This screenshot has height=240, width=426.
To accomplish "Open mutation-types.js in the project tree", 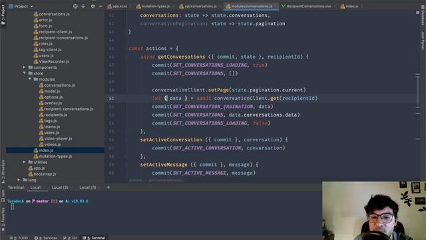I will coord(55,157).
